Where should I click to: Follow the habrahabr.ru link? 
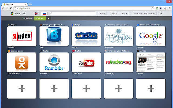pyautogui.click(x=109, y=48)
